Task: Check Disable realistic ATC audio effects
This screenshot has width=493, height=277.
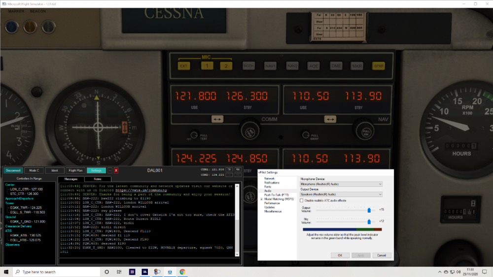Action: coord(302,200)
